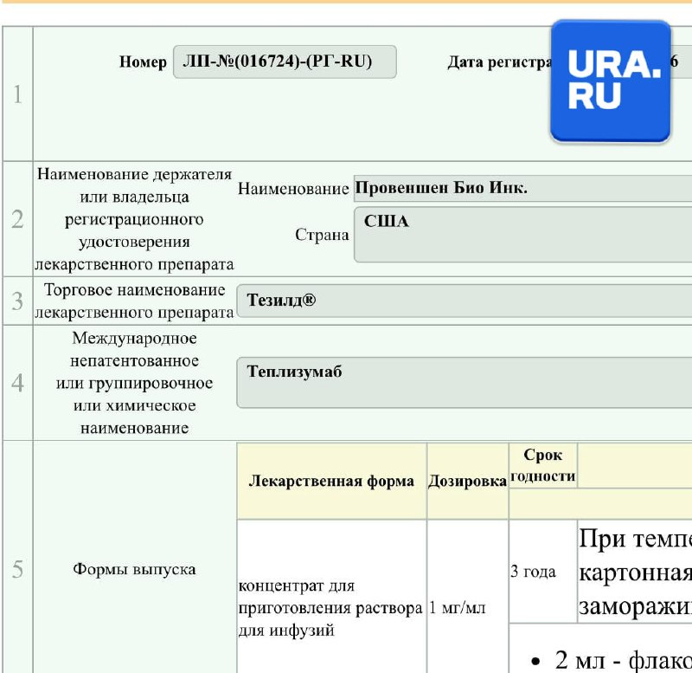Select the INN field Теплизумаб
The height and width of the screenshot is (673, 692).
point(464,383)
